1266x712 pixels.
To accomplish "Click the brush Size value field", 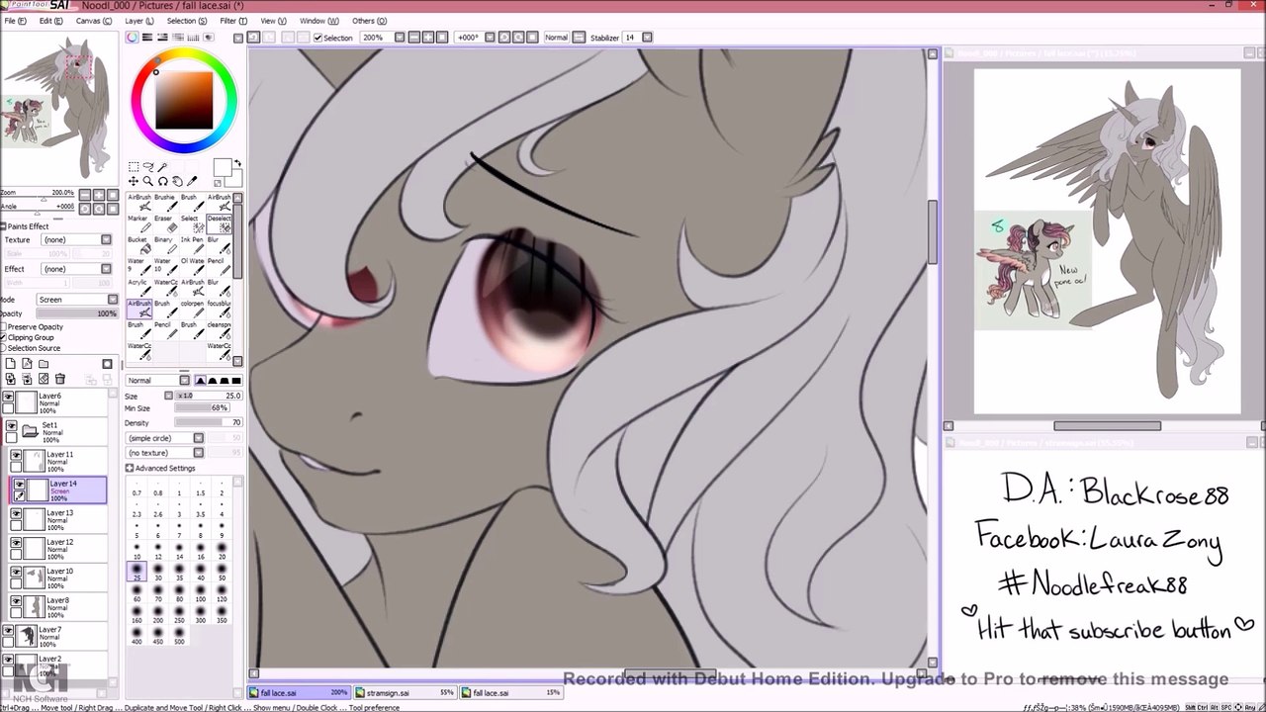I will [209, 396].
